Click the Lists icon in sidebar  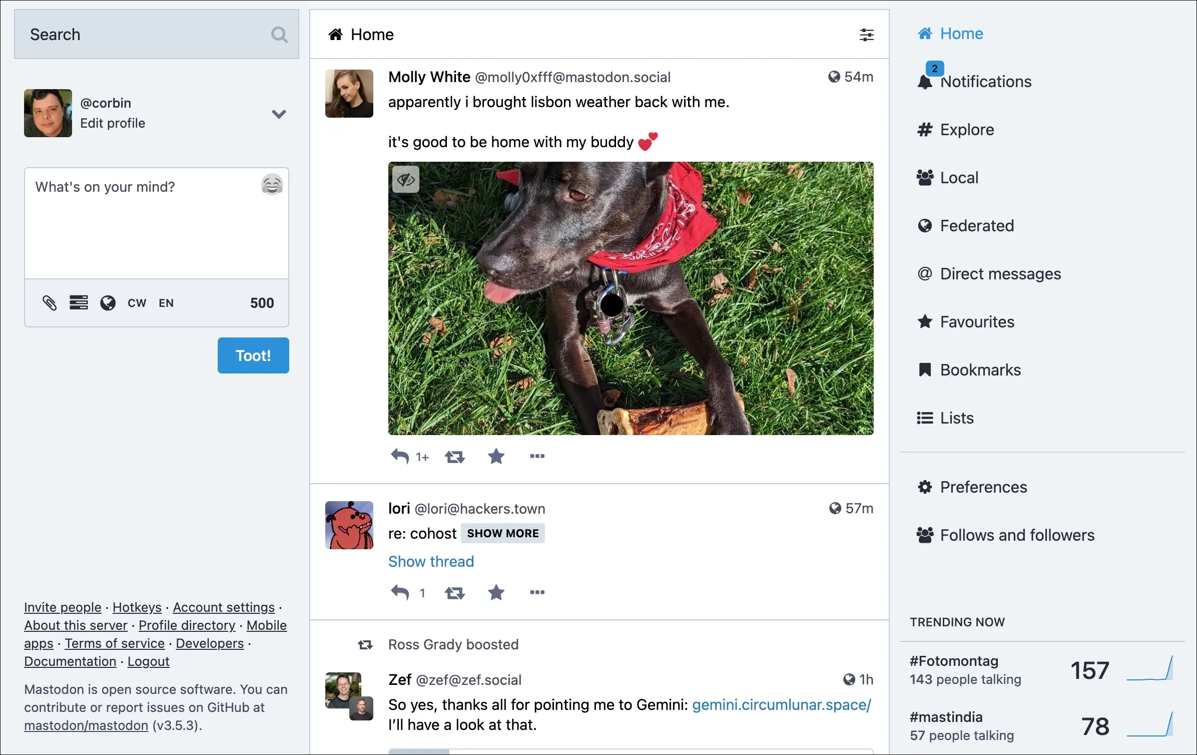point(924,417)
